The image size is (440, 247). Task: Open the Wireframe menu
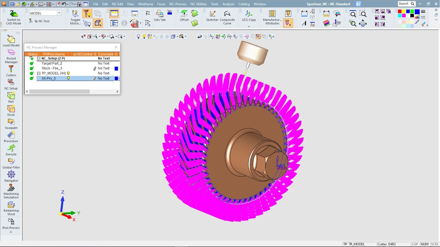(145, 4)
